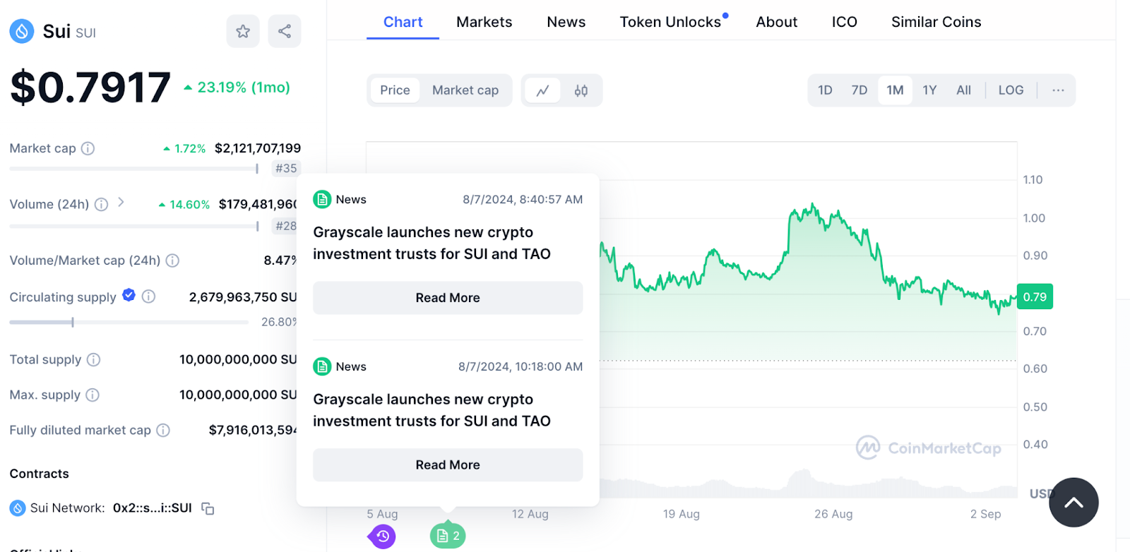Select the 1Y time range
Image resolution: width=1130 pixels, height=552 pixels.
[929, 90]
